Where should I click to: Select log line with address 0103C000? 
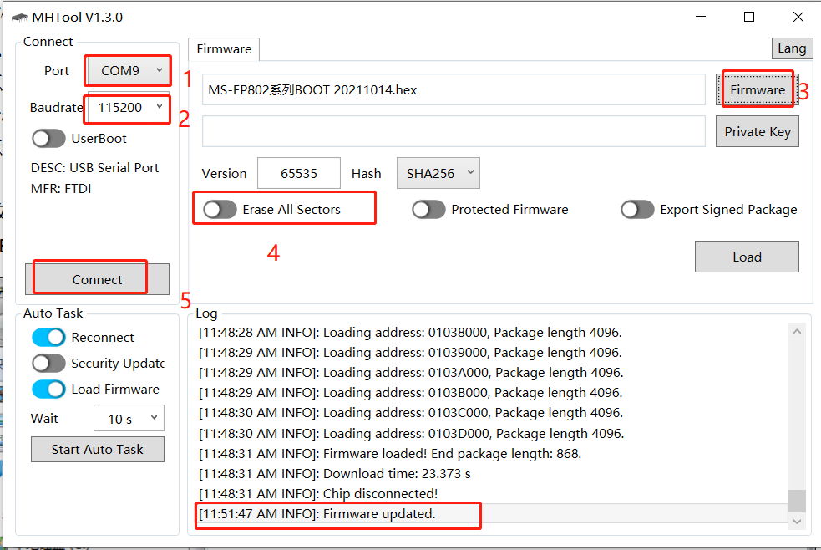(492, 413)
